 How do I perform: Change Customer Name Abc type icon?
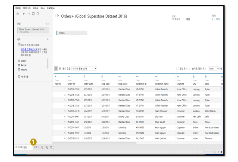156,77
